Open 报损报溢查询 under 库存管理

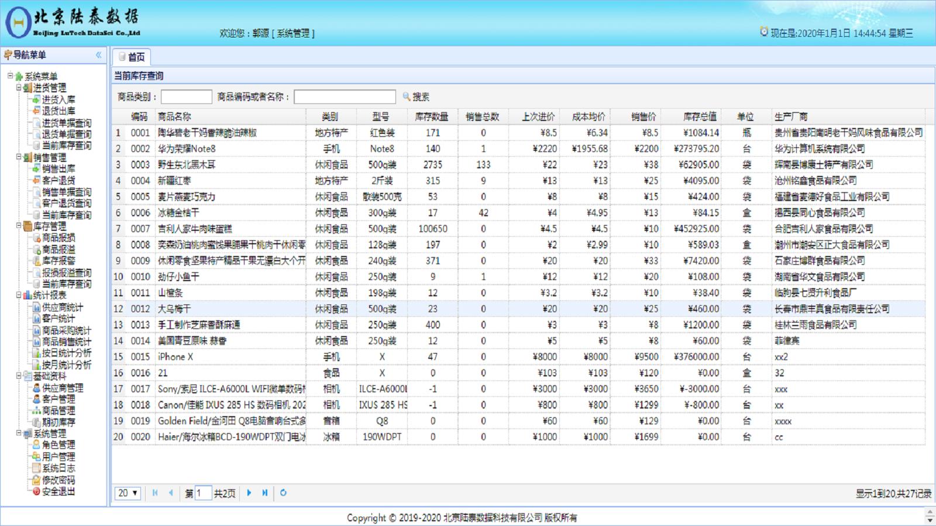coord(67,272)
